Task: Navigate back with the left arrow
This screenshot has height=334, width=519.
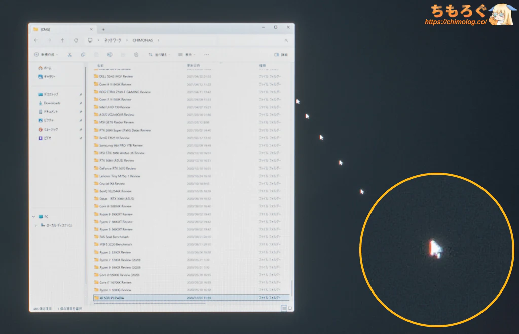Action: (x=36, y=40)
